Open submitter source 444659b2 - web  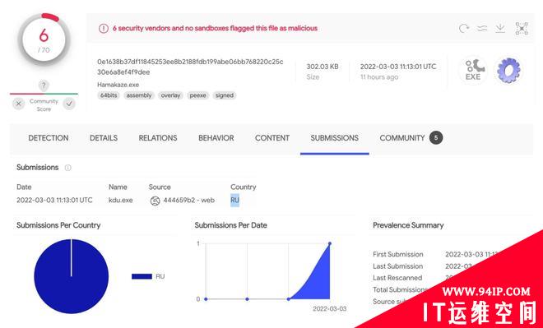pyautogui.click(x=183, y=201)
